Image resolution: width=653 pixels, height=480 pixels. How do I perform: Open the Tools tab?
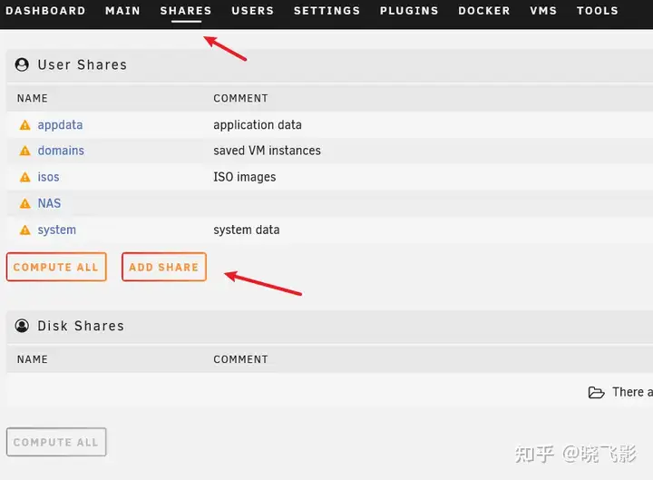pyautogui.click(x=597, y=11)
